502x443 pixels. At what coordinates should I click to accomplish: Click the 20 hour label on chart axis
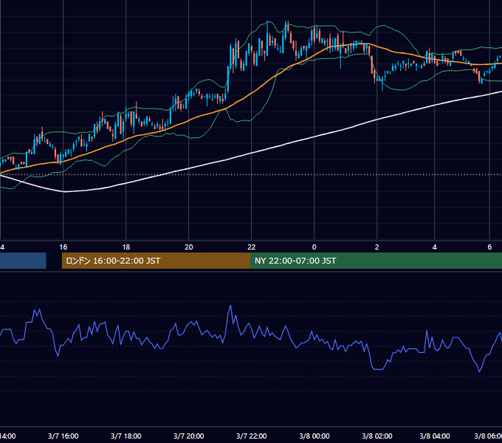188,247
